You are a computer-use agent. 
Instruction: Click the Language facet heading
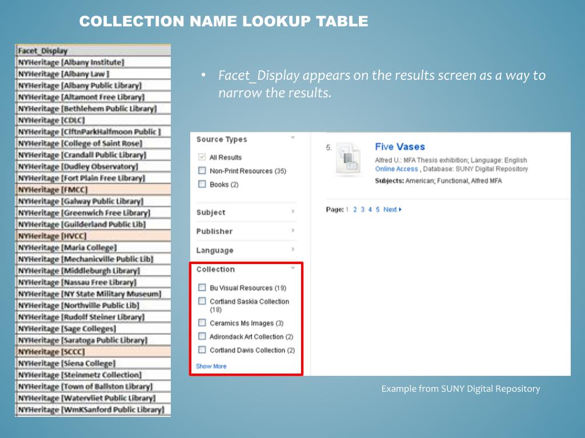[x=215, y=250]
